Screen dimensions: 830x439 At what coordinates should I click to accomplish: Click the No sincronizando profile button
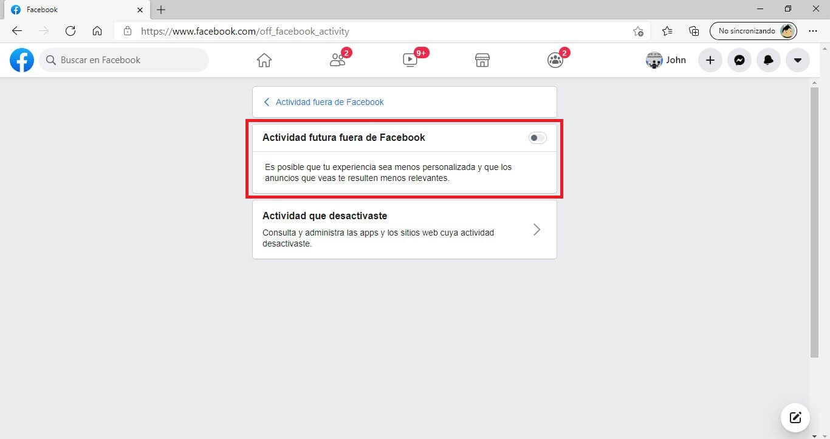click(753, 31)
